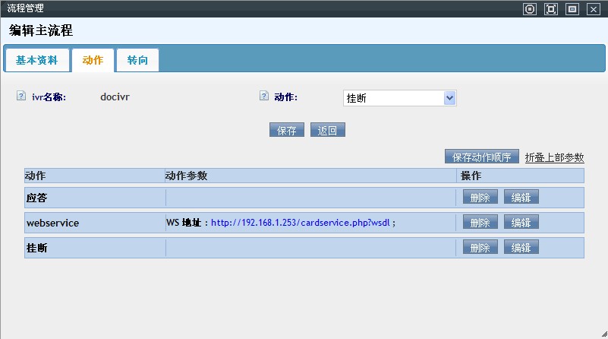Viewport: 608px width, 339px height.
Task: Click the 保存动作顺序 button
Action: [x=482, y=157]
